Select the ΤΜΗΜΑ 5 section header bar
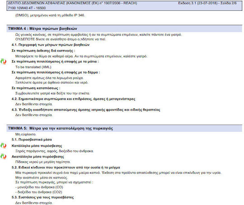The width and height of the screenshot is (244, 205). coord(124,128)
